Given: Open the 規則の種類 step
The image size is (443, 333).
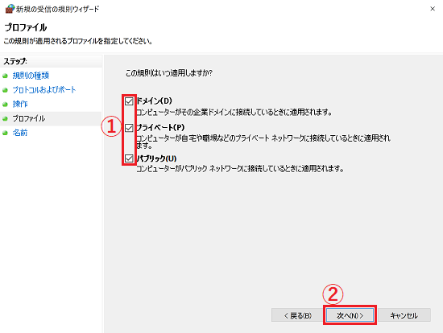Looking at the screenshot, I should point(31,76).
